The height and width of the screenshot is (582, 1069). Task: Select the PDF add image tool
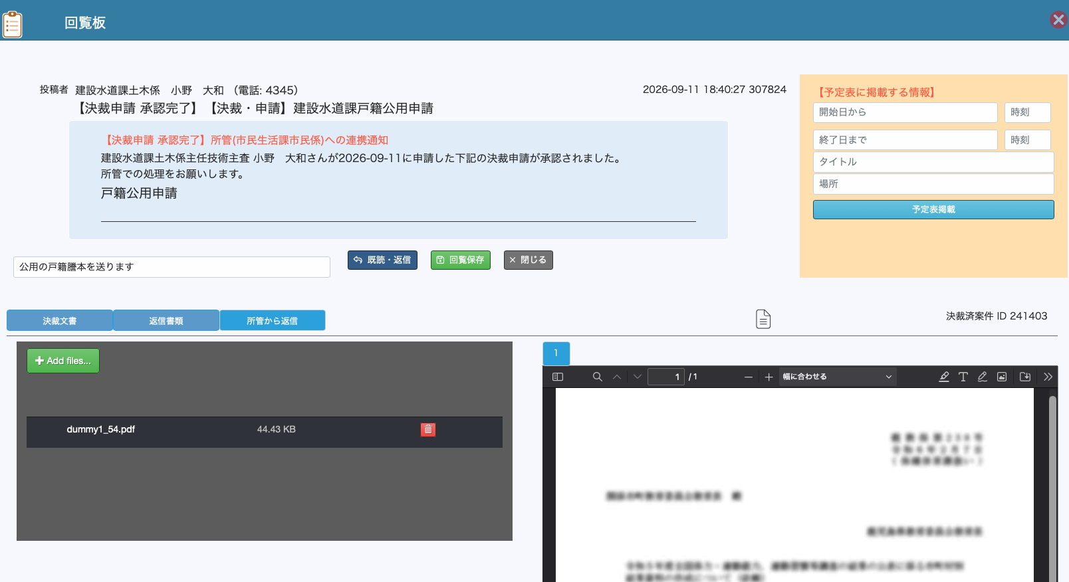(x=1002, y=377)
